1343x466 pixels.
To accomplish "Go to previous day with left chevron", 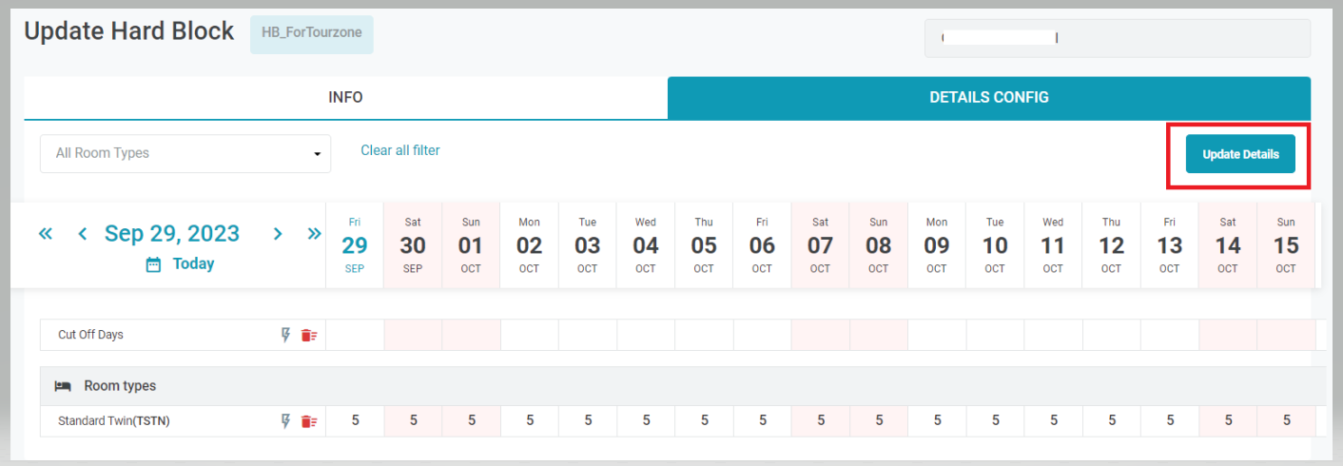I will click(83, 234).
